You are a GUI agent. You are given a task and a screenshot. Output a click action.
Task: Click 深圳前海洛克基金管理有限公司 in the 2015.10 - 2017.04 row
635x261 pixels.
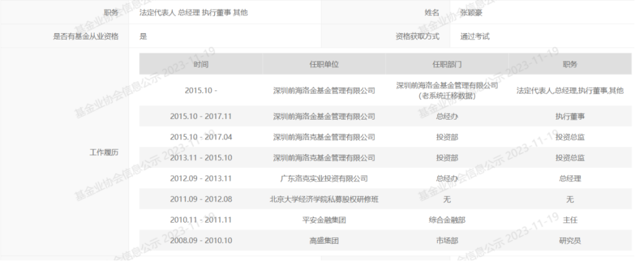[x=324, y=137]
